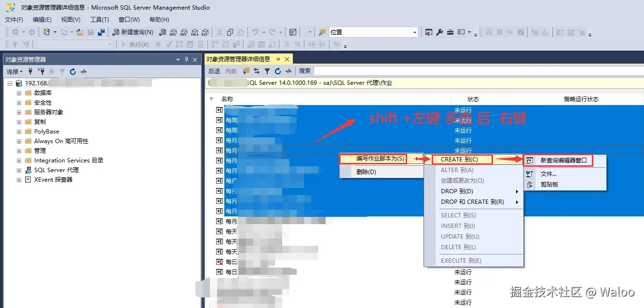This screenshot has height=308, width=644.
Task: Click the New Project toolbar icon
Action: pos(47,32)
